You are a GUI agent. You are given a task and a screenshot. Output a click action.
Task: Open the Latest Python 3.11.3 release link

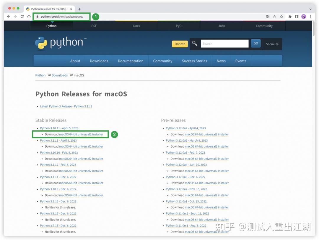click(x=66, y=106)
